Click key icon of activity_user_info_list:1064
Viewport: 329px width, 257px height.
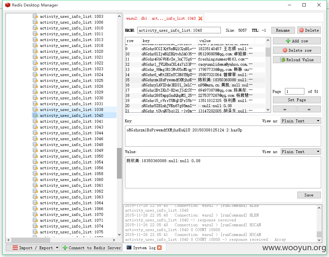[35, 203]
